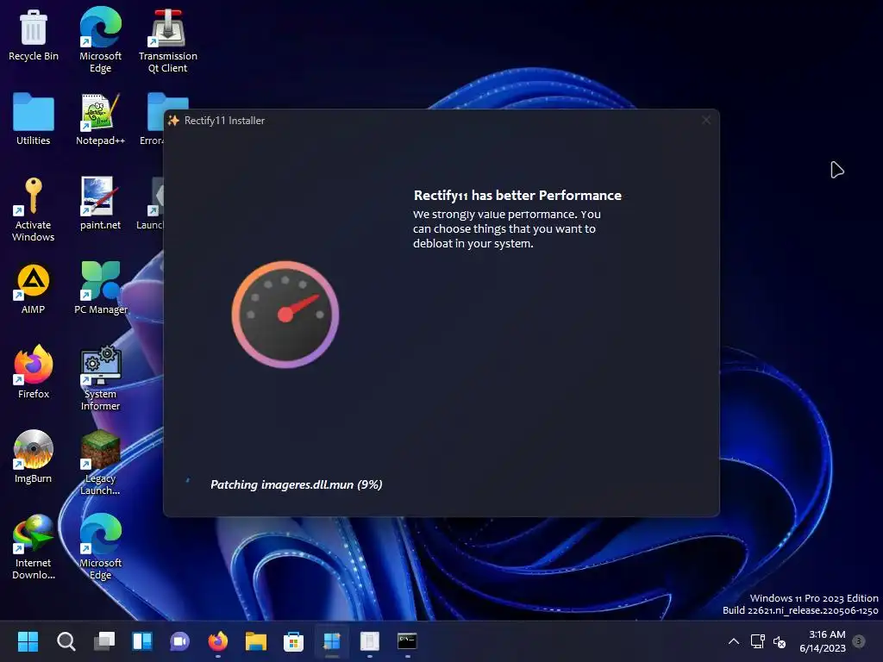Select the Legacy Launcher Minecraft shortcut
Image resolution: width=883 pixels, height=662 pixels.
(x=100, y=463)
